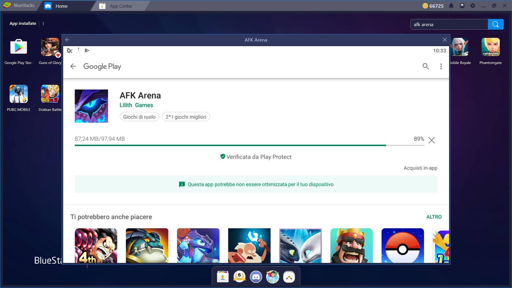This screenshot has height=288, width=512.
Task: Cancel the AFK Arena download
Action: [432, 140]
